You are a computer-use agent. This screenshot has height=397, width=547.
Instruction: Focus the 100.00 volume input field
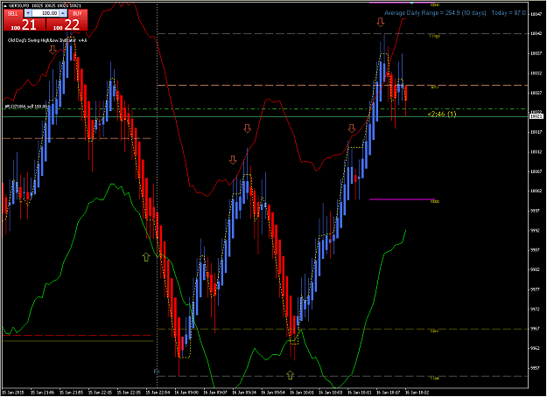[x=46, y=13]
